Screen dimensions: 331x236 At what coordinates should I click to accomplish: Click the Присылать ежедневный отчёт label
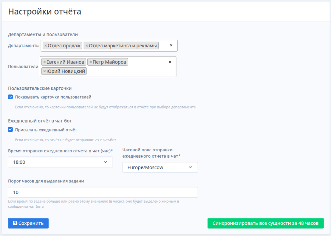(46, 130)
